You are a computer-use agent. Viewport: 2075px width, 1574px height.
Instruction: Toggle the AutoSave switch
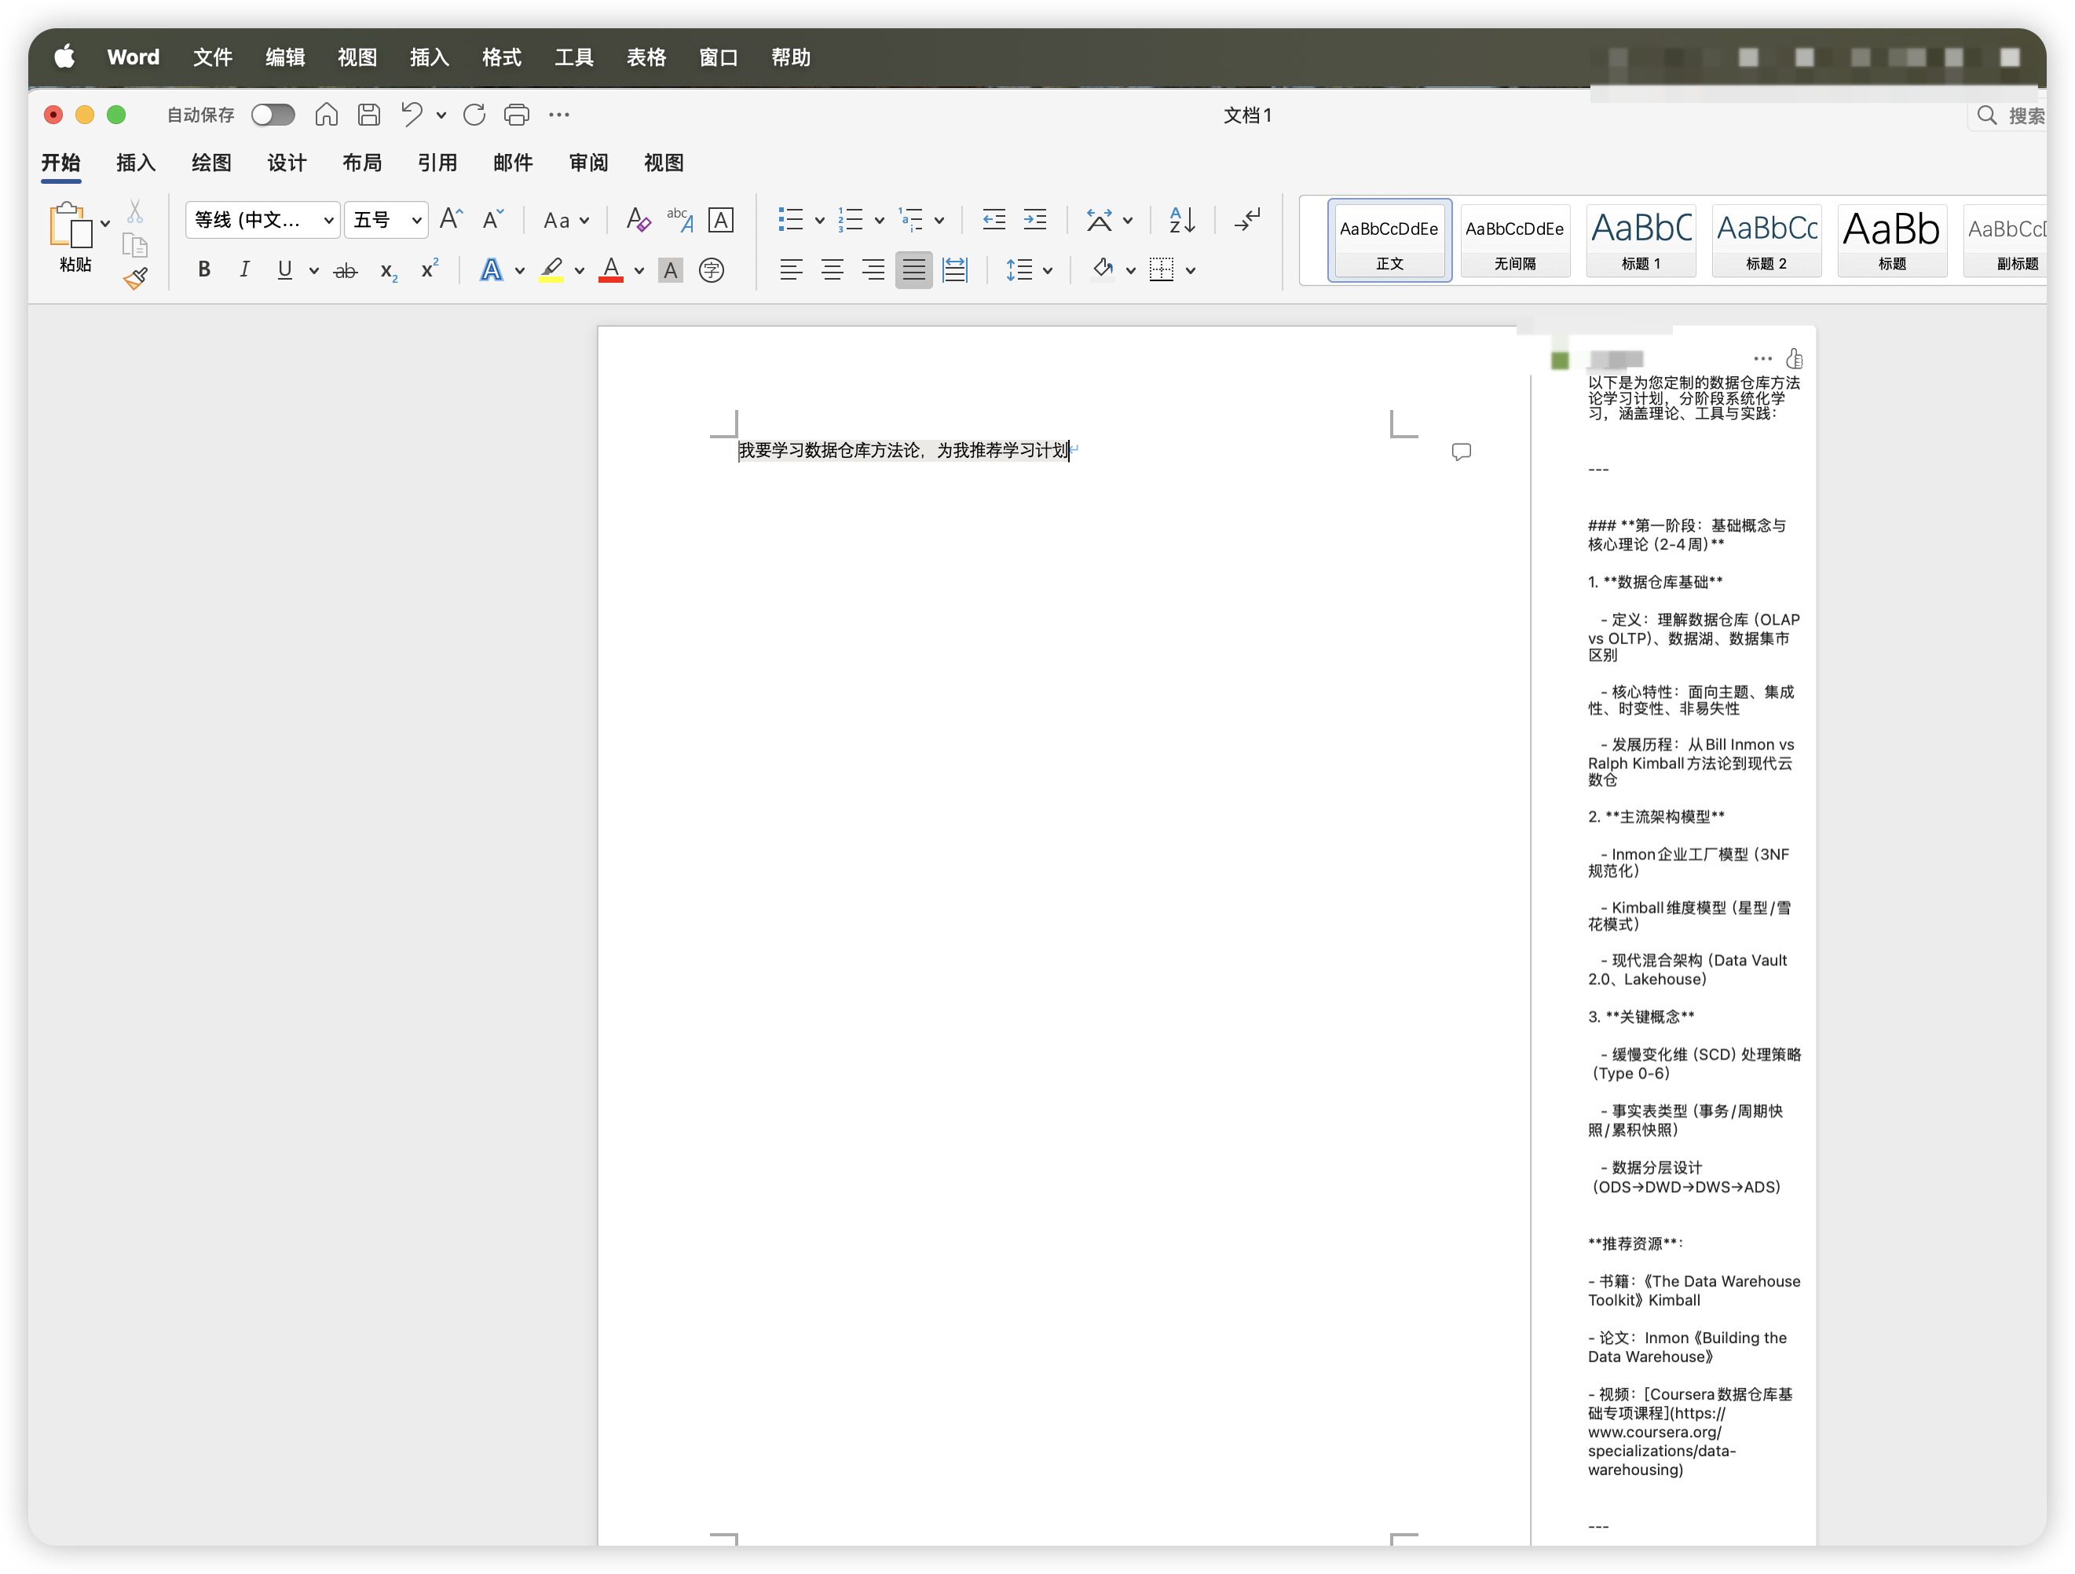pos(273,115)
